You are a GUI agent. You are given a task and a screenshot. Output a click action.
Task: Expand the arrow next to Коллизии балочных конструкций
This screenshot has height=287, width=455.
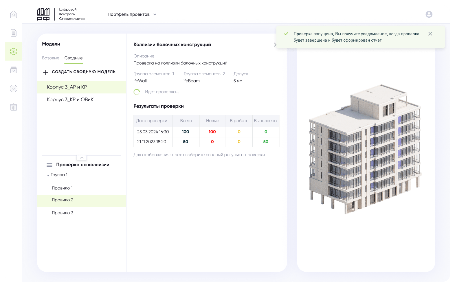click(x=275, y=45)
